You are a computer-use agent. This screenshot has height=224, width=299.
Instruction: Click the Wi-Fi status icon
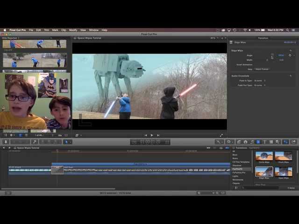tap(245, 30)
